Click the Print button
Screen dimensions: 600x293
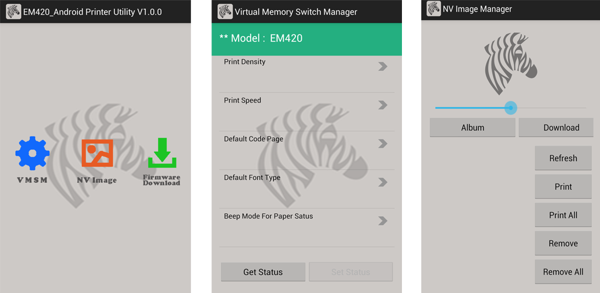[x=563, y=187]
